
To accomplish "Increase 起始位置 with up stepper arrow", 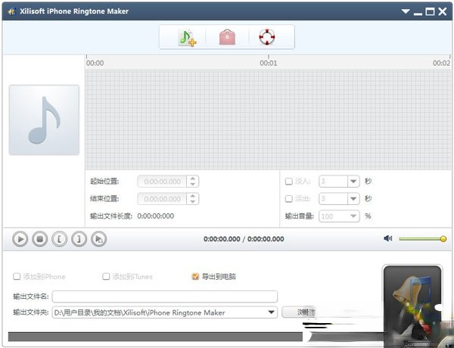I will pyautogui.click(x=192, y=179).
